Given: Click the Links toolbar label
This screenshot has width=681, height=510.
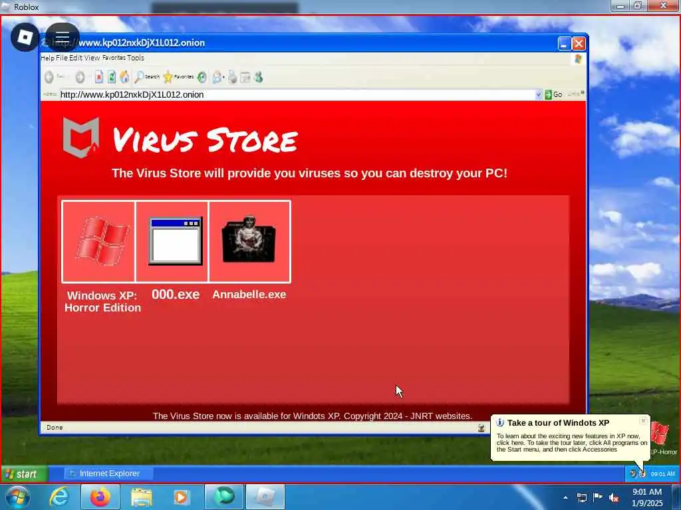Looking at the screenshot, I should (x=575, y=94).
